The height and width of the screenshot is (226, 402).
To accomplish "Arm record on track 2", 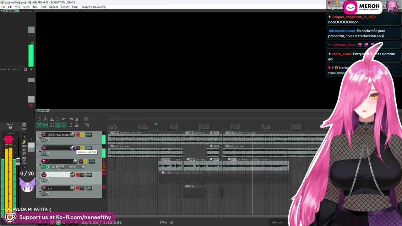I will (x=44, y=148).
